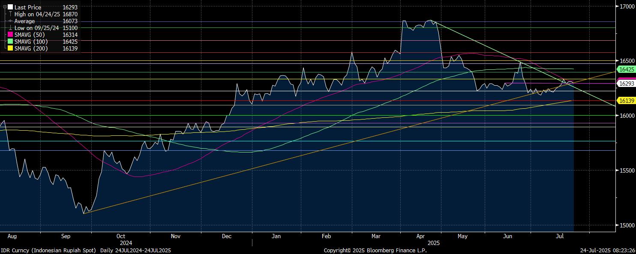Click the white Last Price color swatch
Image resolution: width=636 pixels, height=254 pixels.
point(10,7)
